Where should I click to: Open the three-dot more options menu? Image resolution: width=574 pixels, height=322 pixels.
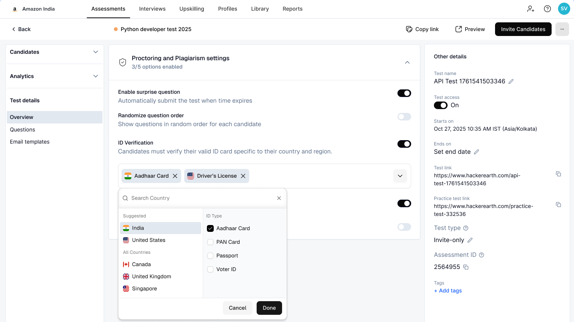(562, 29)
